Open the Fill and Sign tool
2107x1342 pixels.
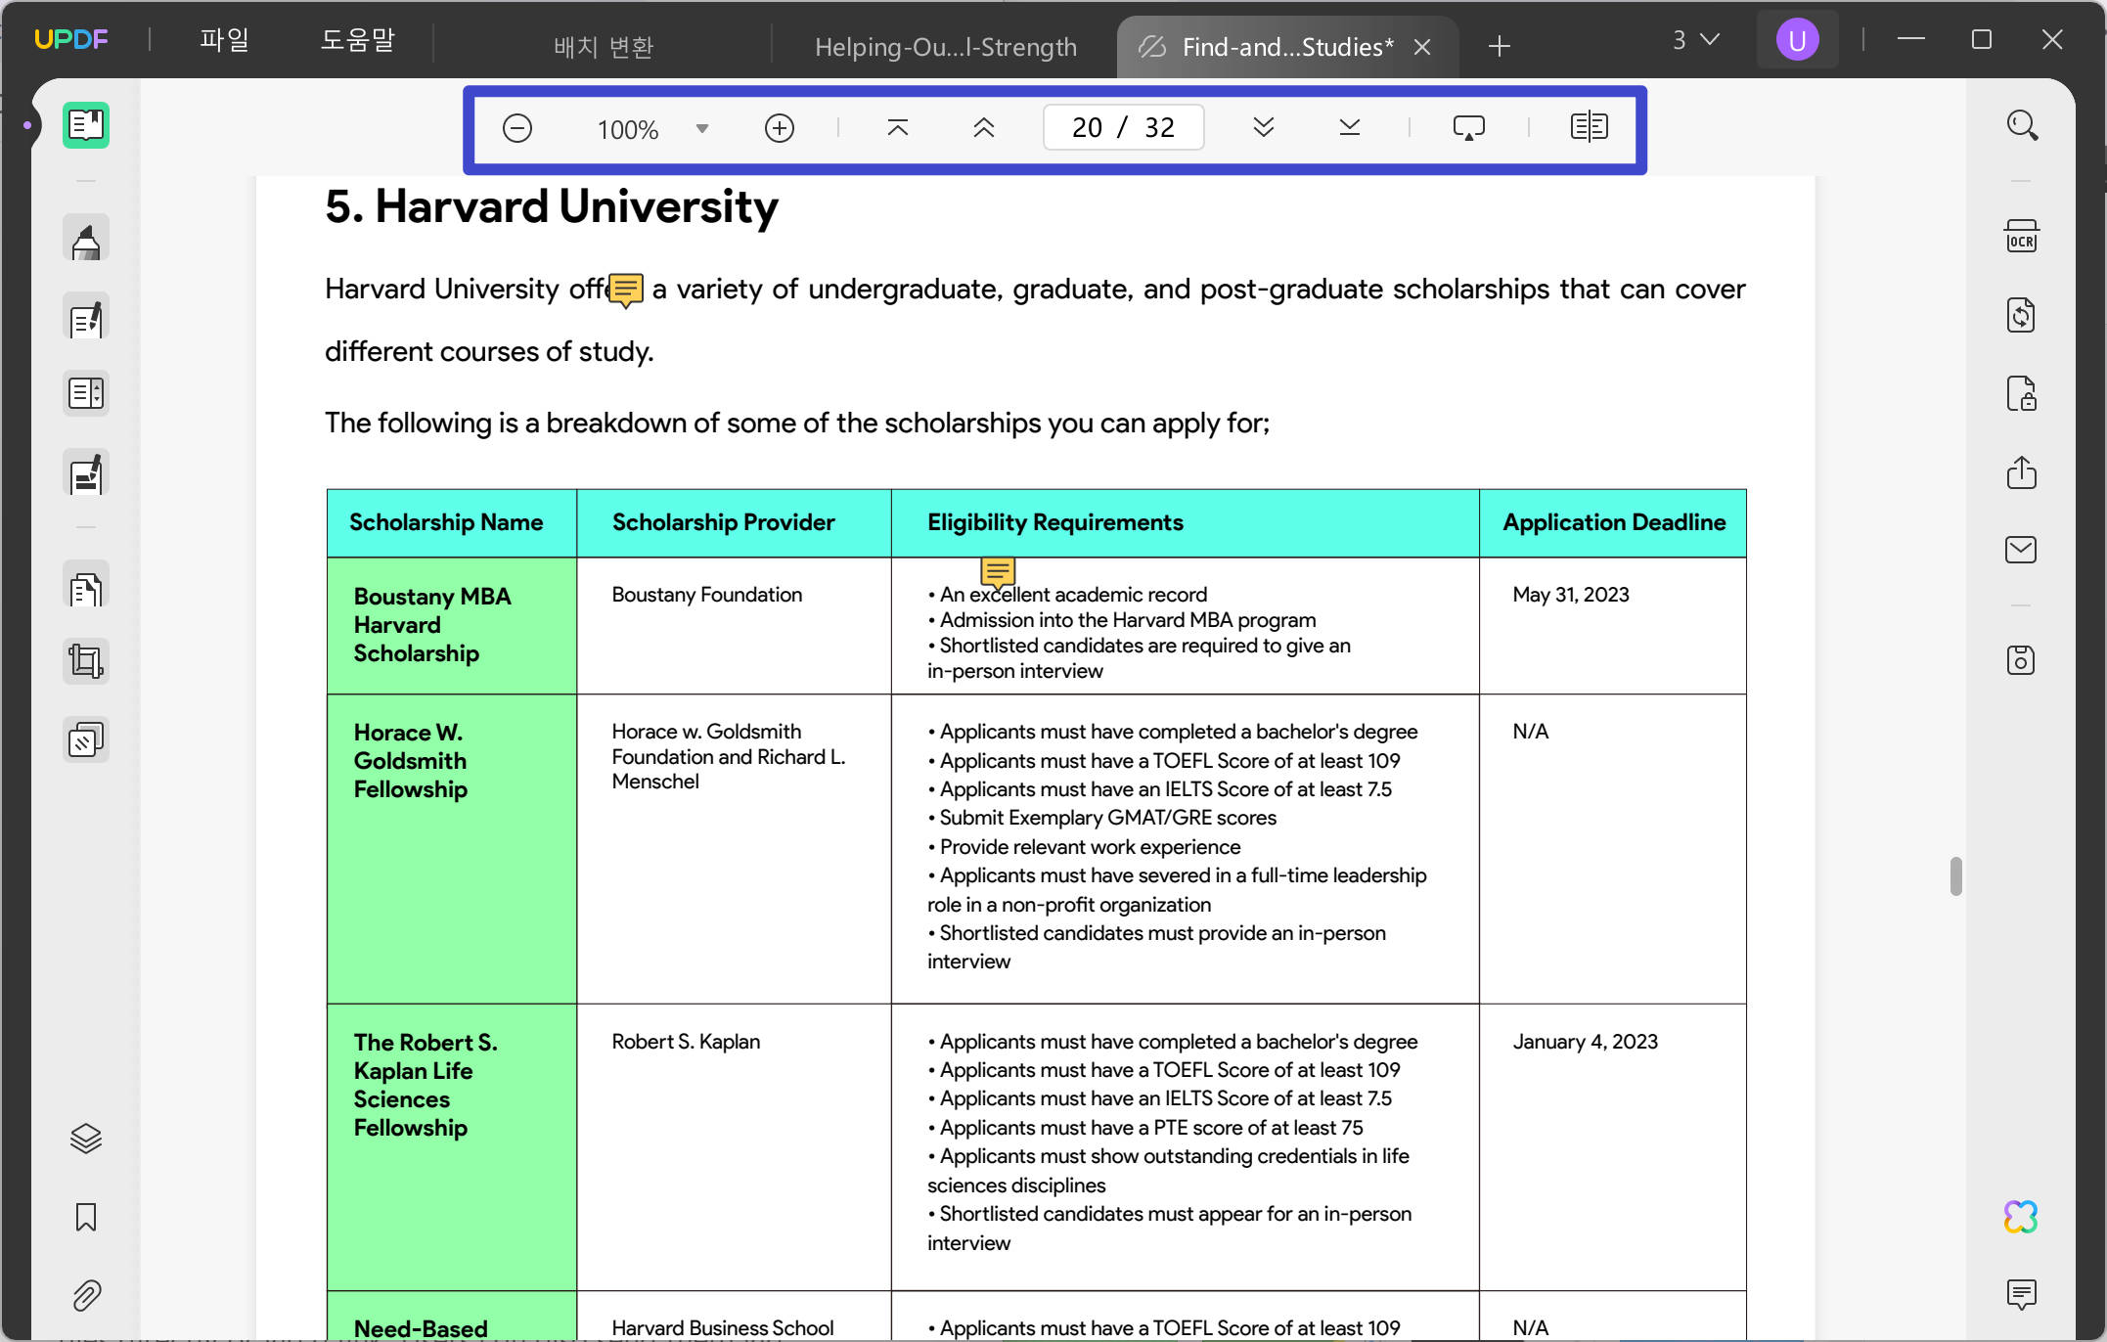[x=86, y=473]
